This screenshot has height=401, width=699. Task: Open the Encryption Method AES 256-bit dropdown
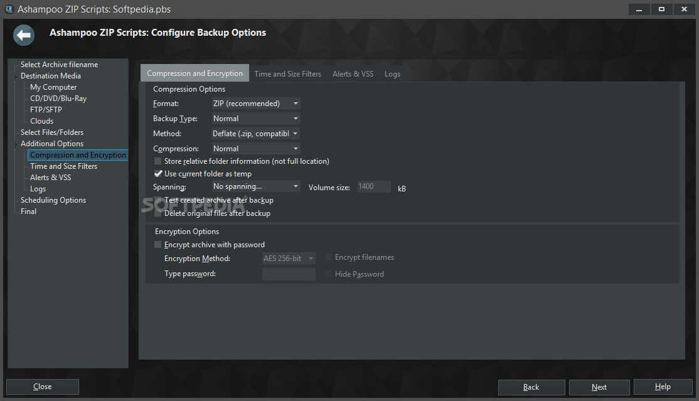pyautogui.click(x=289, y=259)
